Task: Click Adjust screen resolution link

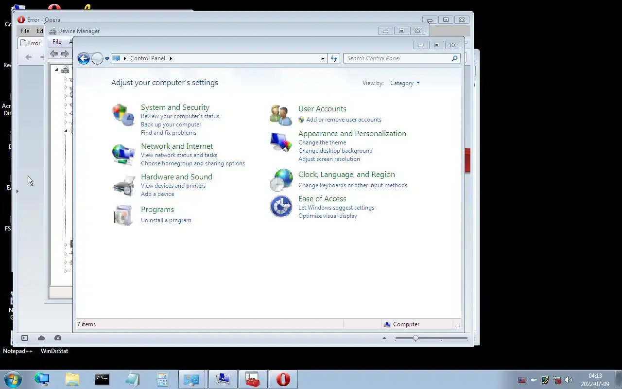Action: point(329,159)
